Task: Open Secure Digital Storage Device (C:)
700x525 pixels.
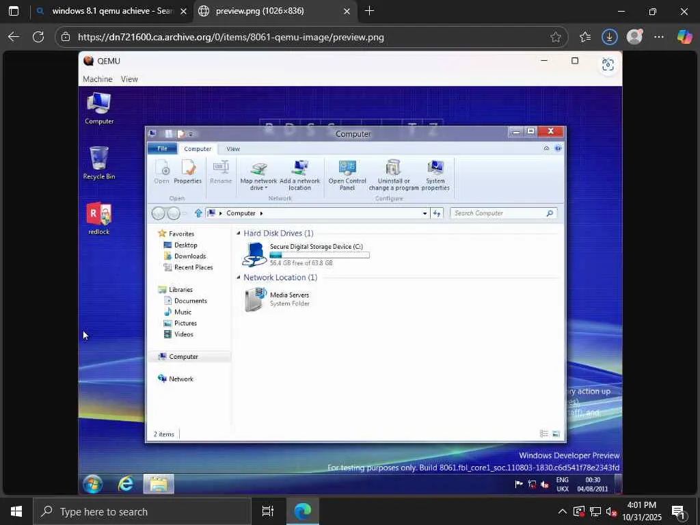Action: click(306, 254)
